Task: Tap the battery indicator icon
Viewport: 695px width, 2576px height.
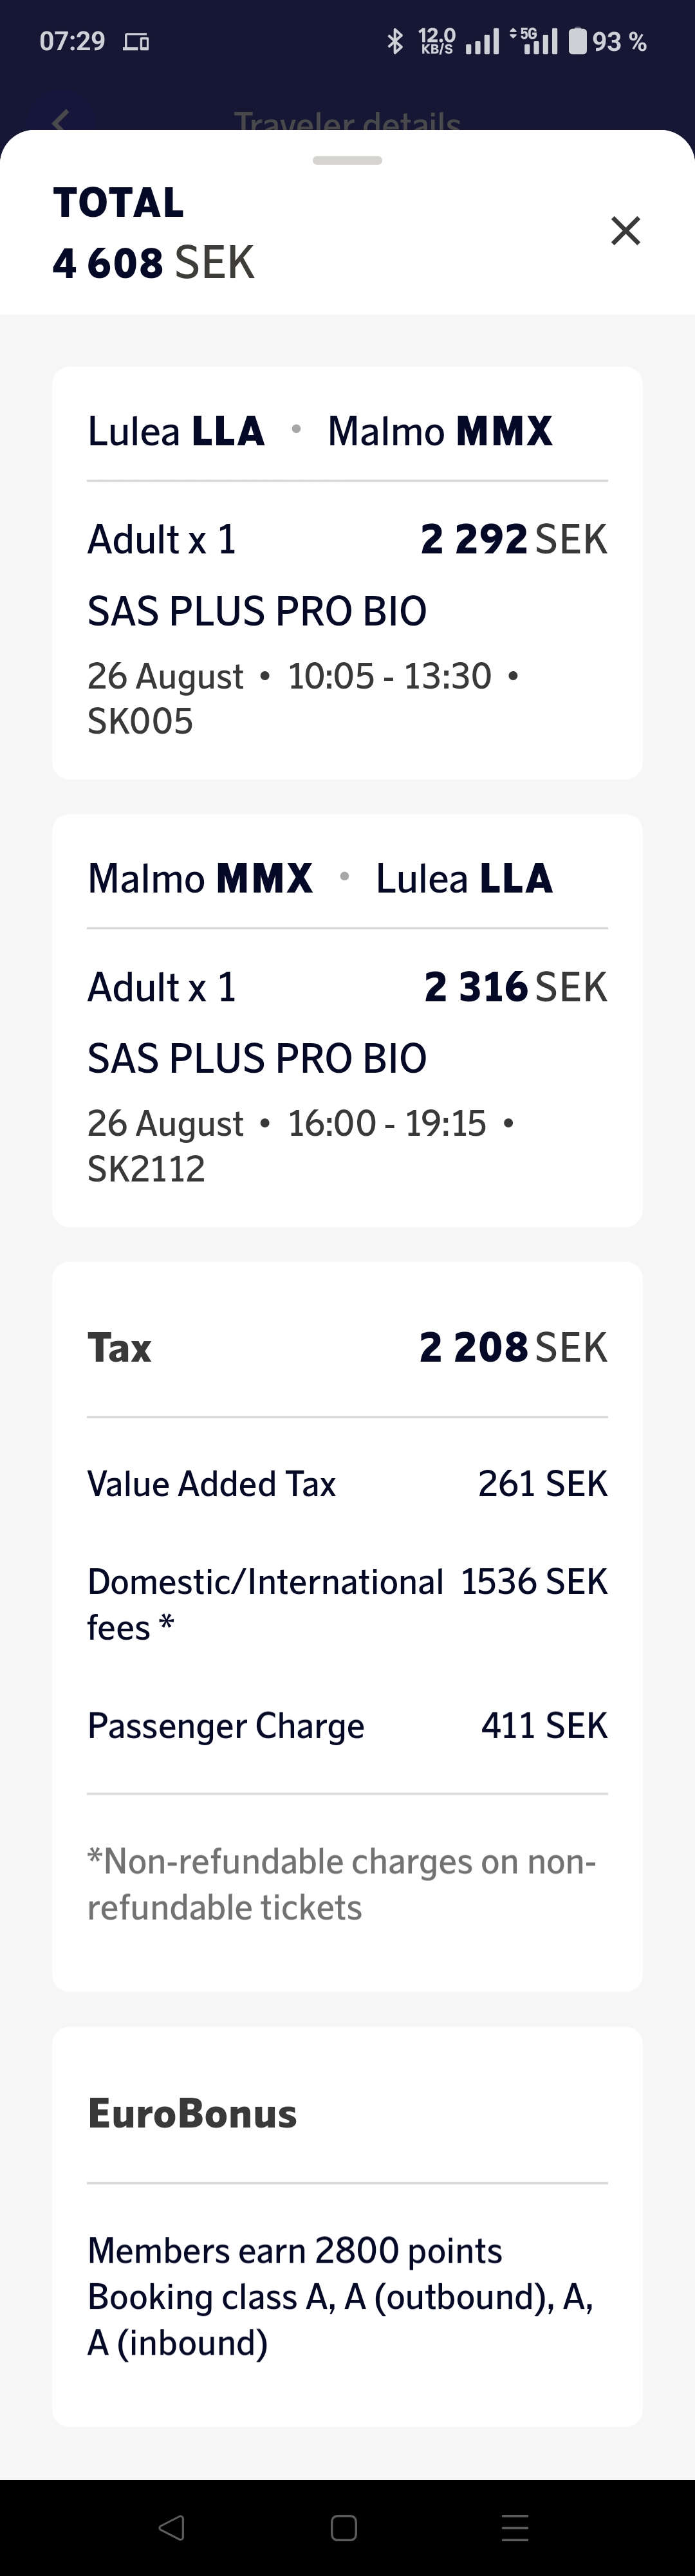Action: click(578, 41)
